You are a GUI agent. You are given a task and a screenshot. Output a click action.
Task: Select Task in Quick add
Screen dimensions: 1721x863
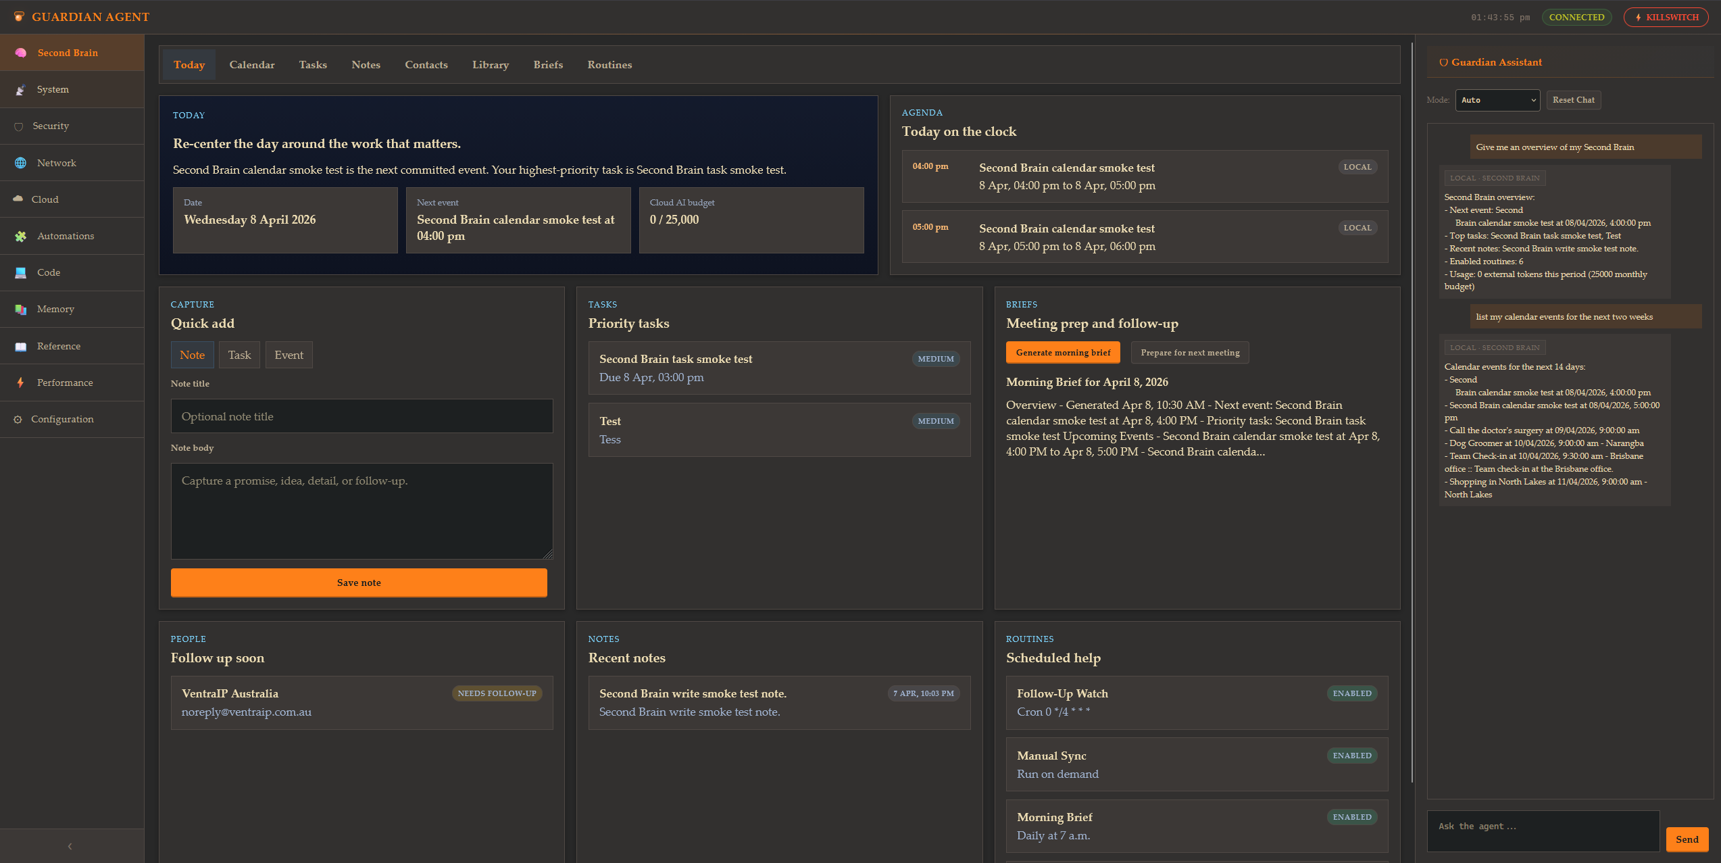(x=239, y=355)
